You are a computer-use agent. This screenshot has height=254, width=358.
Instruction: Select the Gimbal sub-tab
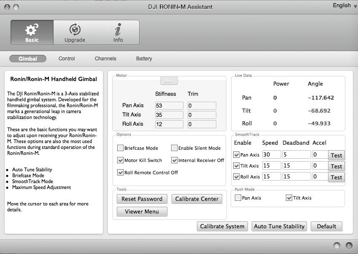pos(28,59)
